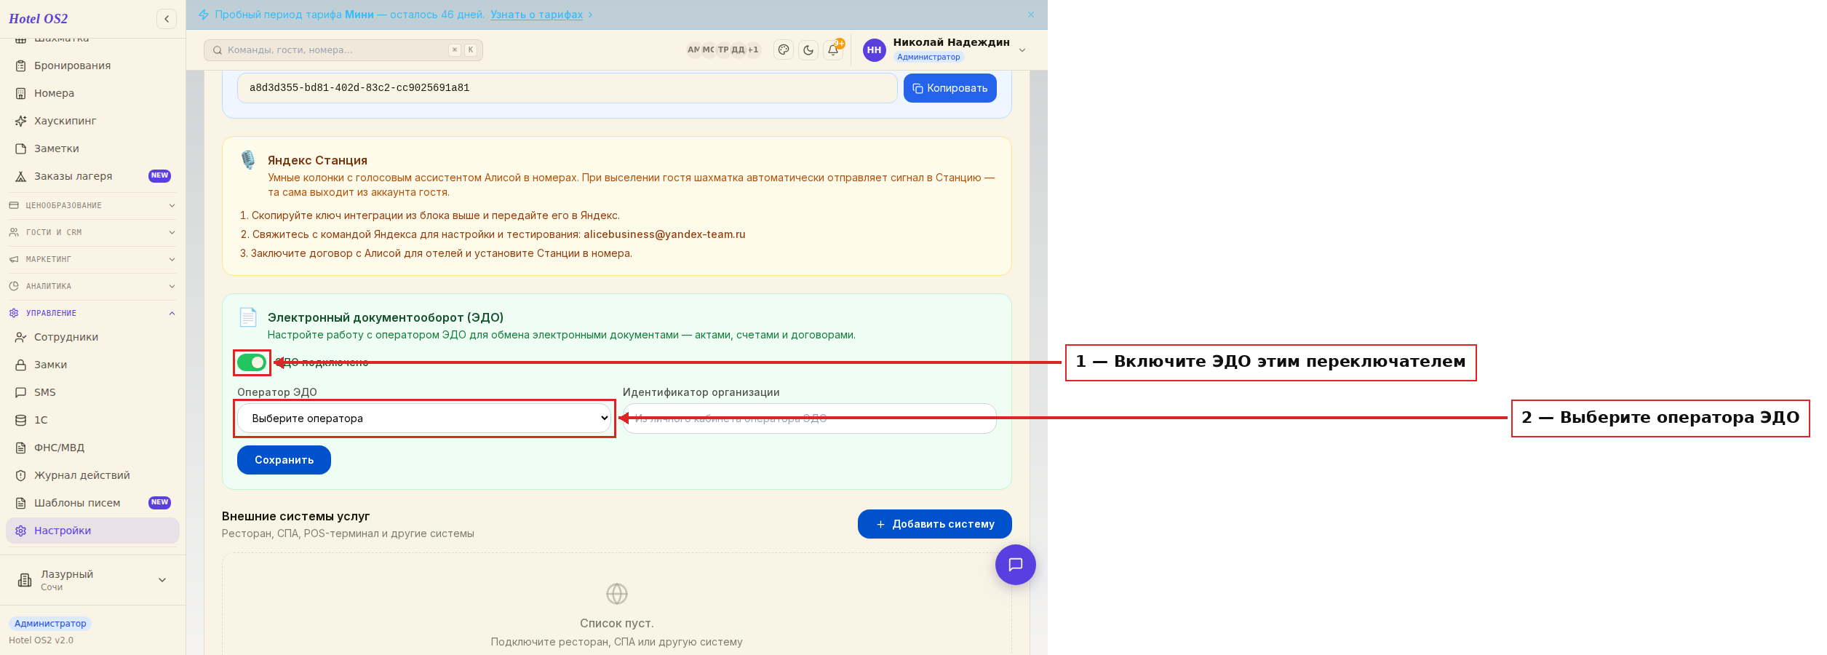
Task: Expand the Ценообразование sidebar section
Action: (92, 205)
